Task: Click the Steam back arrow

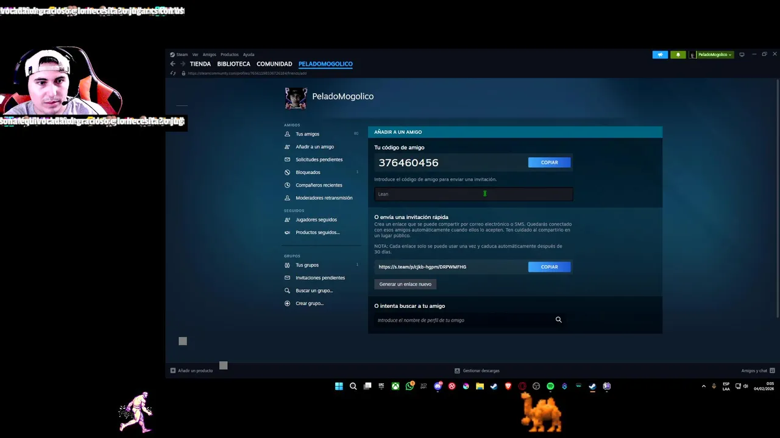Action: (x=173, y=64)
